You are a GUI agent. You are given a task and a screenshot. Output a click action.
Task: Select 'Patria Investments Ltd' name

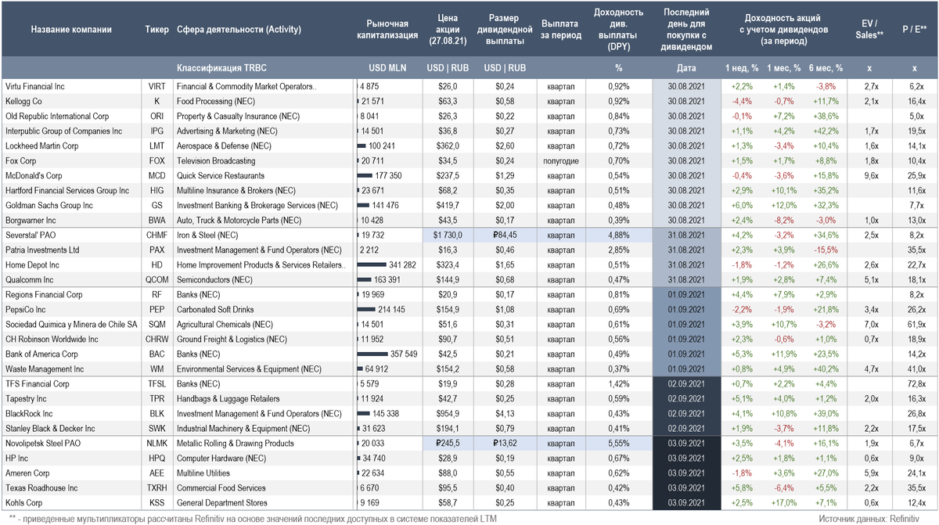pyautogui.click(x=41, y=250)
